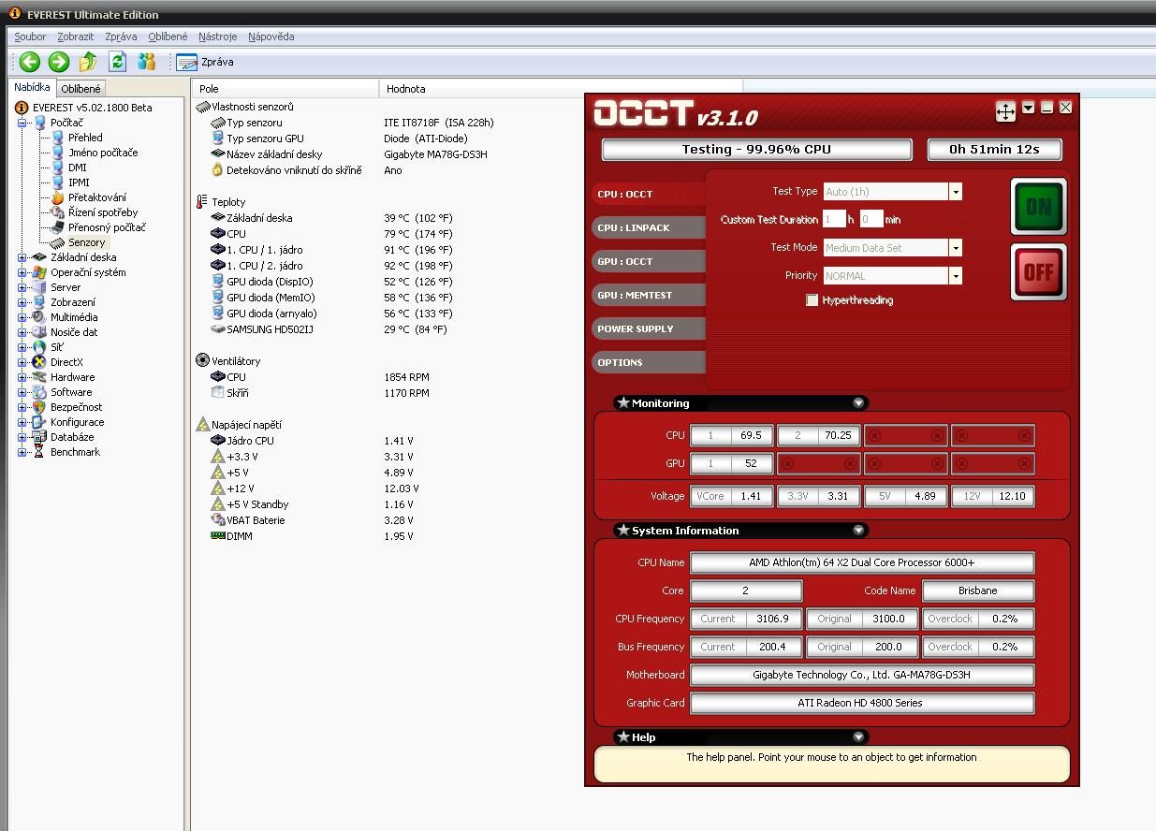Open the OCCT title bar dropdown arrow
Viewport: 1156px width, 831px height.
(1028, 108)
